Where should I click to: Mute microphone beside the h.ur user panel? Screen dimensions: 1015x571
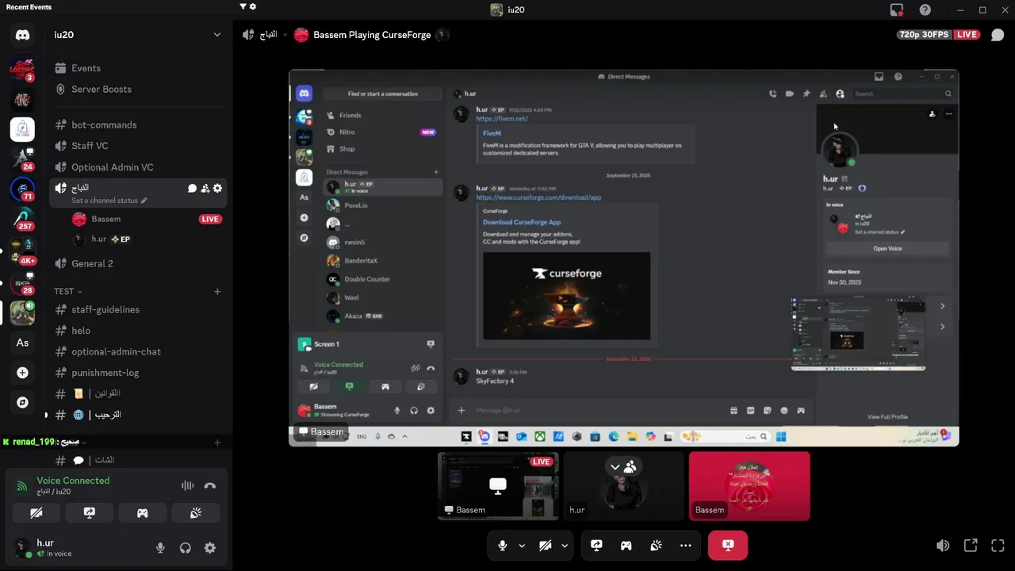point(160,548)
